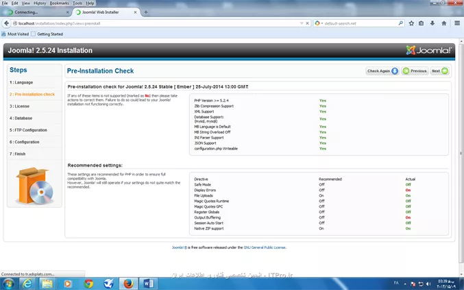
Task: Click the Firefox back arrow button
Action: coord(6,23)
